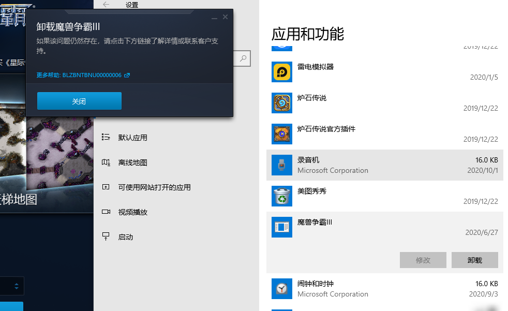This screenshot has height=311, width=508.
Task: Click 闹钟和时钟 install date 2020/9/3
Action: point(483,294)
